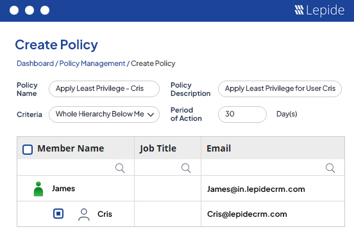Viewport: 354px width, 243px height.
Task: Click the Email filter field
Action: click(273, 168)
